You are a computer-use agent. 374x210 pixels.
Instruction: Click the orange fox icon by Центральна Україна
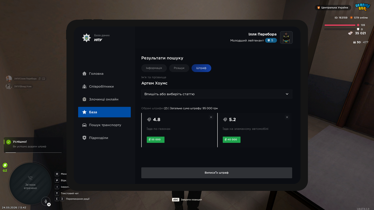(318, 7)
